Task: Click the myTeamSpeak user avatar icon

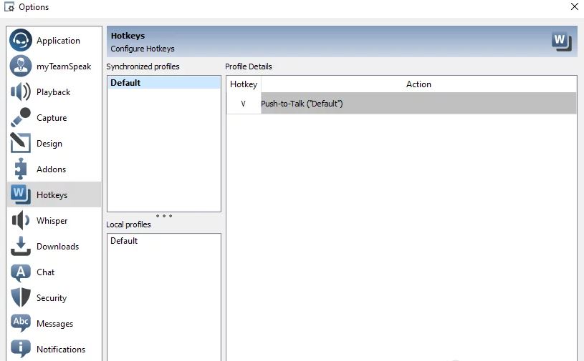Action: [21, 66]
